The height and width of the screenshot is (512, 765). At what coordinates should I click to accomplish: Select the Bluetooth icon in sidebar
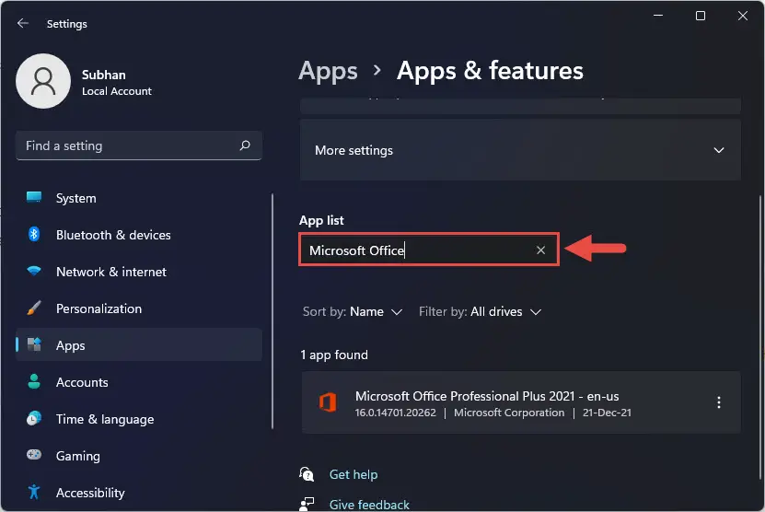point(34,234)
